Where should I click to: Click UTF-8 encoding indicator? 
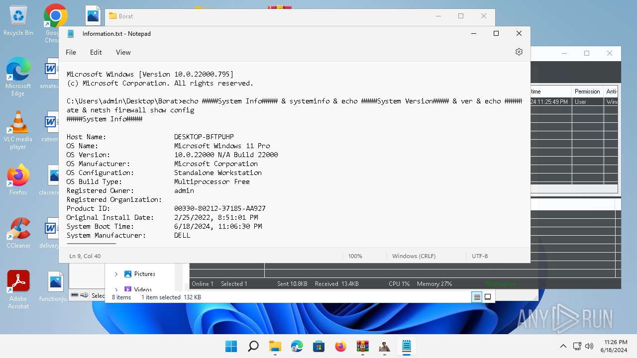(x=480, y=256)
